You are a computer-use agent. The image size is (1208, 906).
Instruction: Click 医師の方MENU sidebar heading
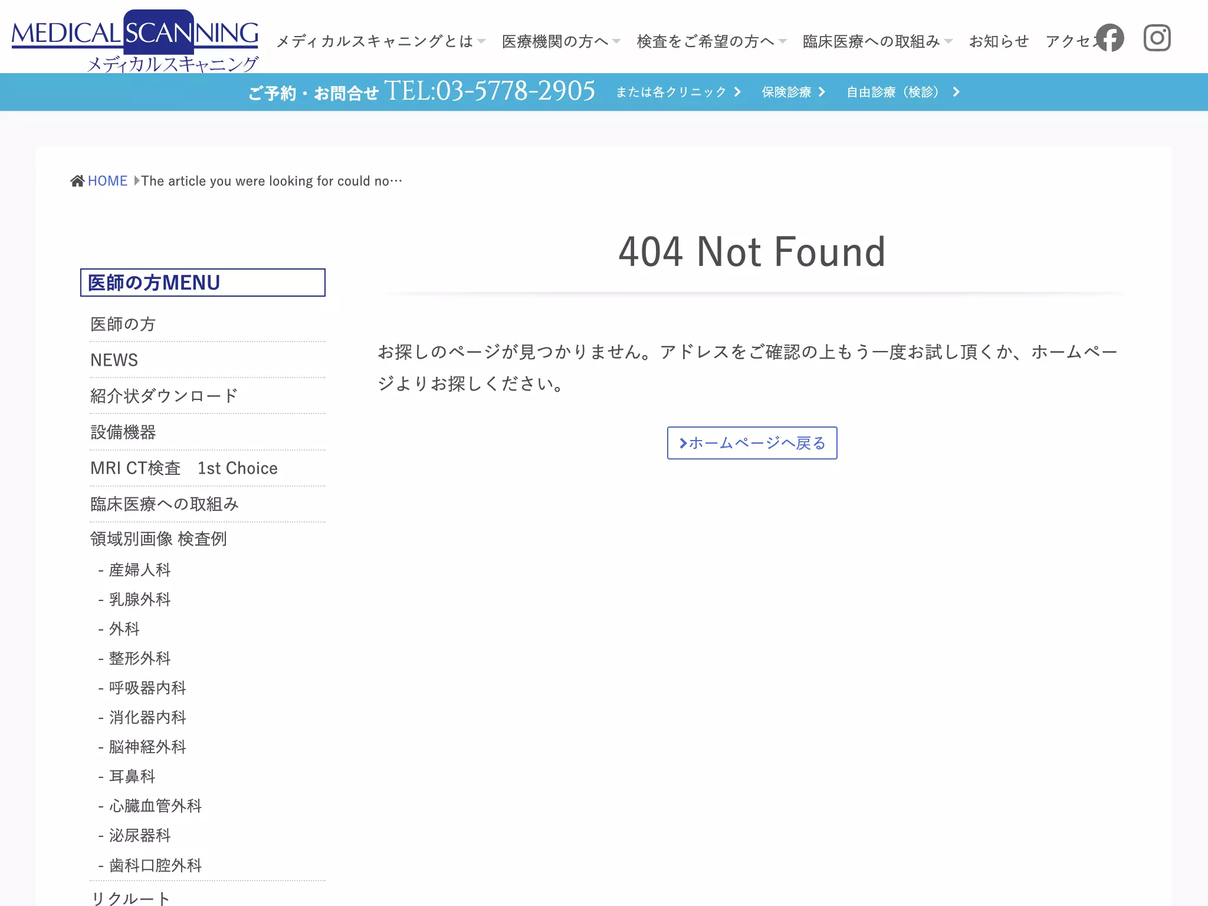(x=203, y=283)
